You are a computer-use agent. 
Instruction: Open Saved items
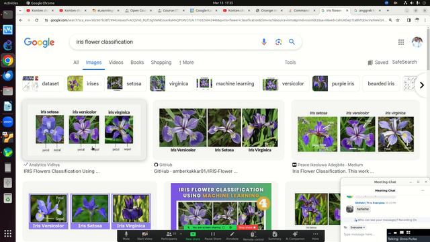coord(378,63)
